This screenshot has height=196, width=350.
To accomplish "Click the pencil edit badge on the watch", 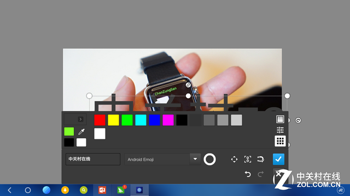I will [x=188, y=85].
